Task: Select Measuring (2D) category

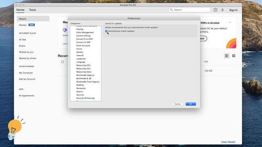Action: [x=84, y=65]
